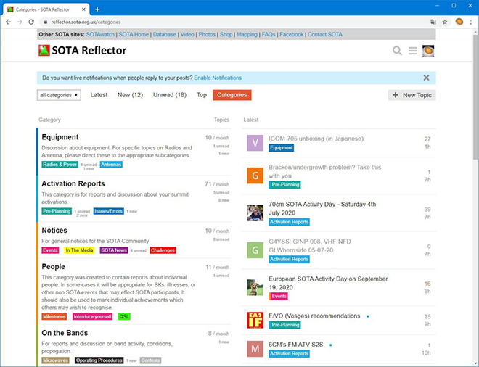Screen dimensions: 479x367
Task: Click the translate page icon in address bar
Action: point(433,22)
